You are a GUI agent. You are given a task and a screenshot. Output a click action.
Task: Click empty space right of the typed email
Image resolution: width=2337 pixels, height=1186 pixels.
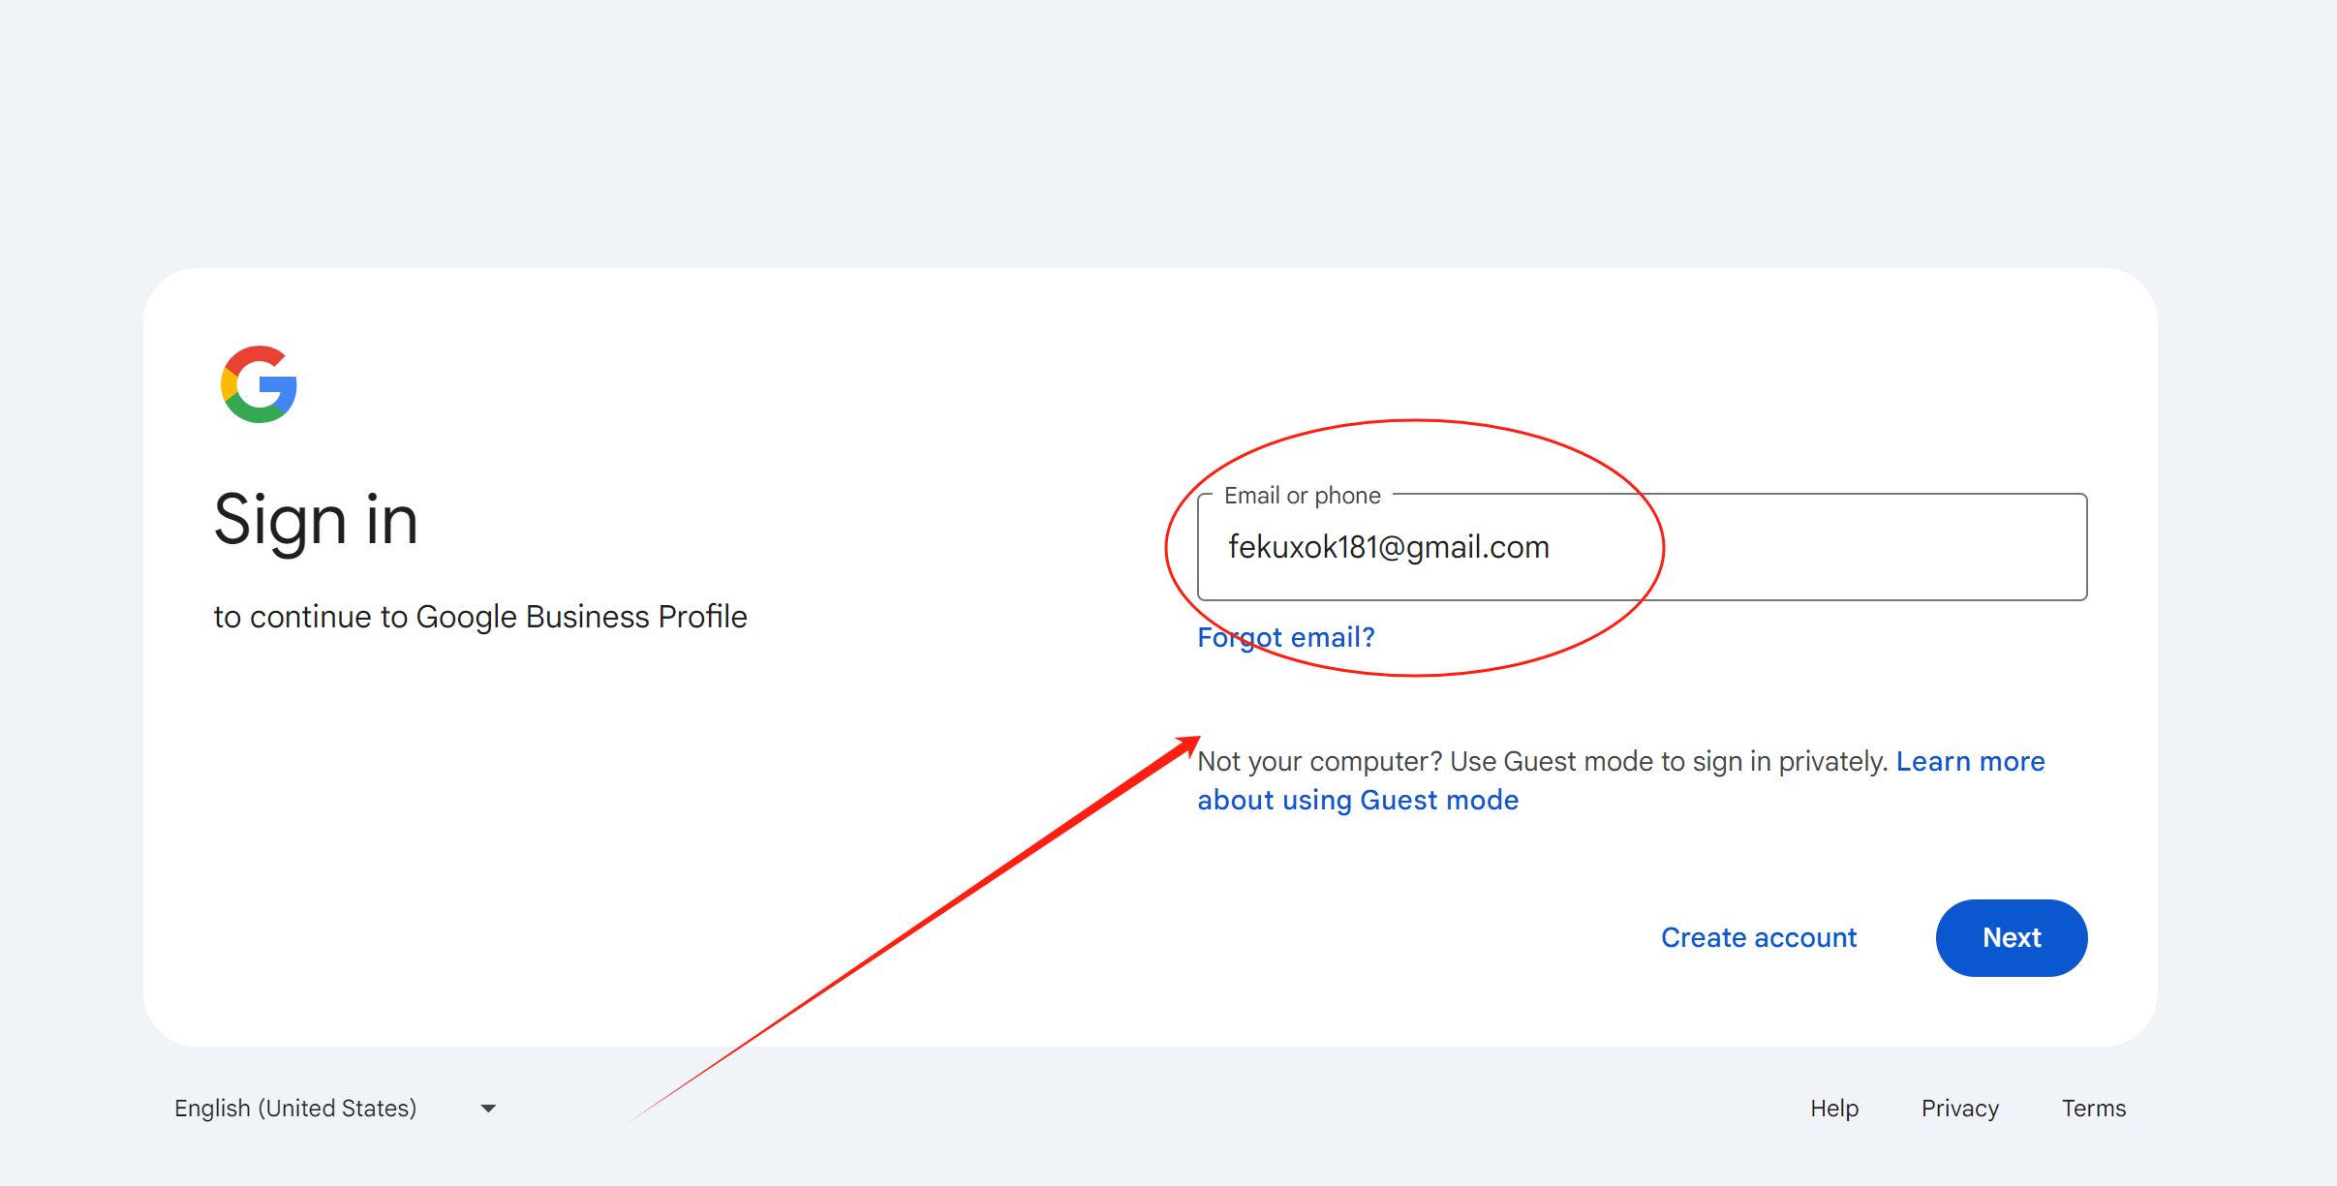[1821, 547]
